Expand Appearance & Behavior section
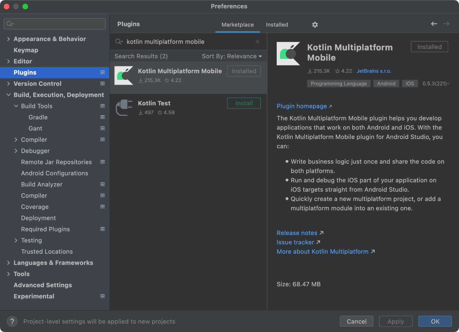Viewport: 459px width, 332px height. pos(9,39)
